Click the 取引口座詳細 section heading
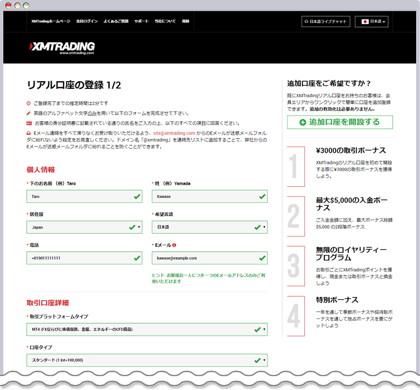This screenshot has width=420, height=390. (48, 303)
